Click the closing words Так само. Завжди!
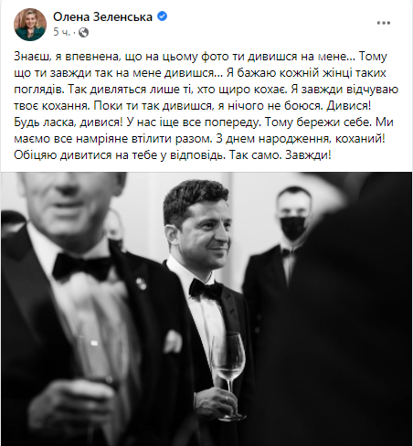 click(281, 155)
